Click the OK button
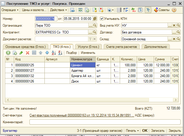 (145, 131)
